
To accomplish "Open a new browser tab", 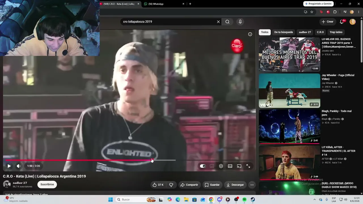I will 190,4.
